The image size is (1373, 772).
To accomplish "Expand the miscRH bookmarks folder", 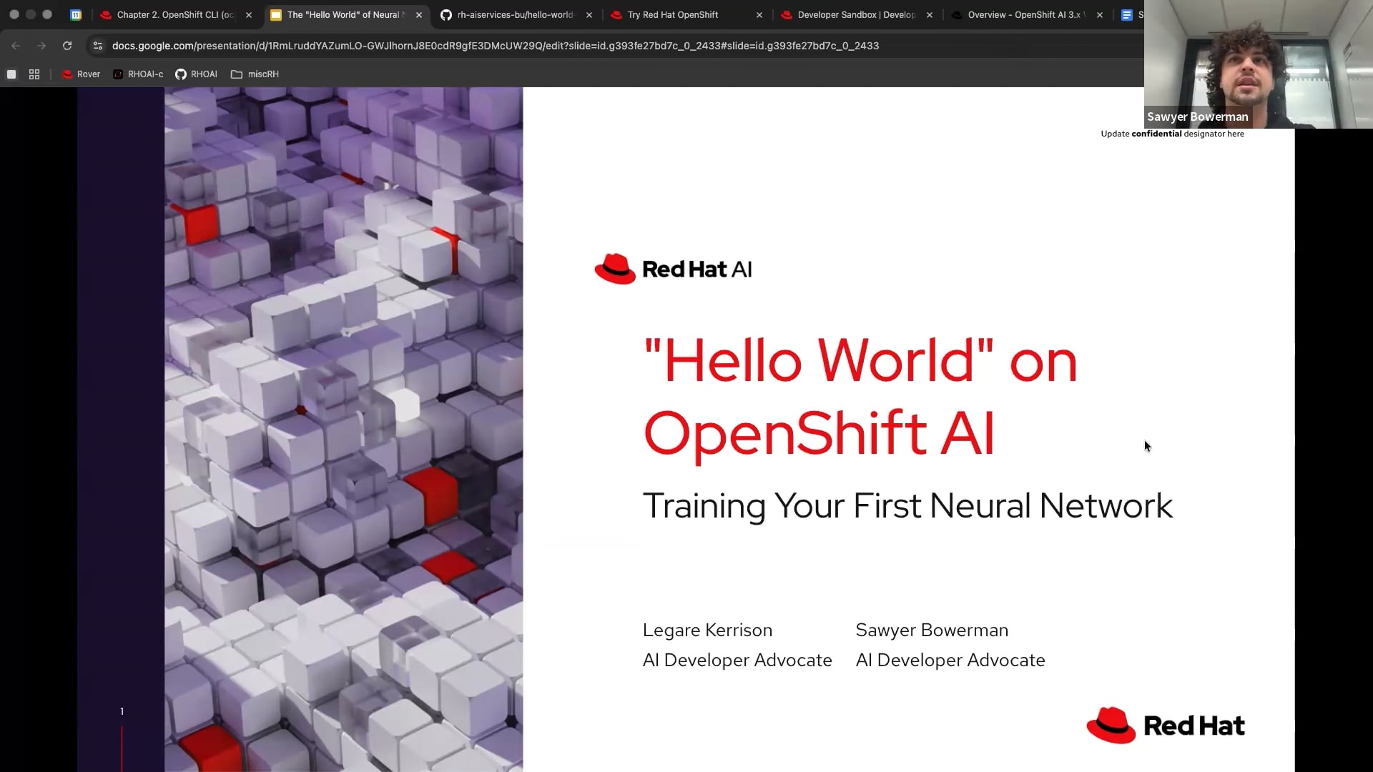I will [x=255, y=74].
